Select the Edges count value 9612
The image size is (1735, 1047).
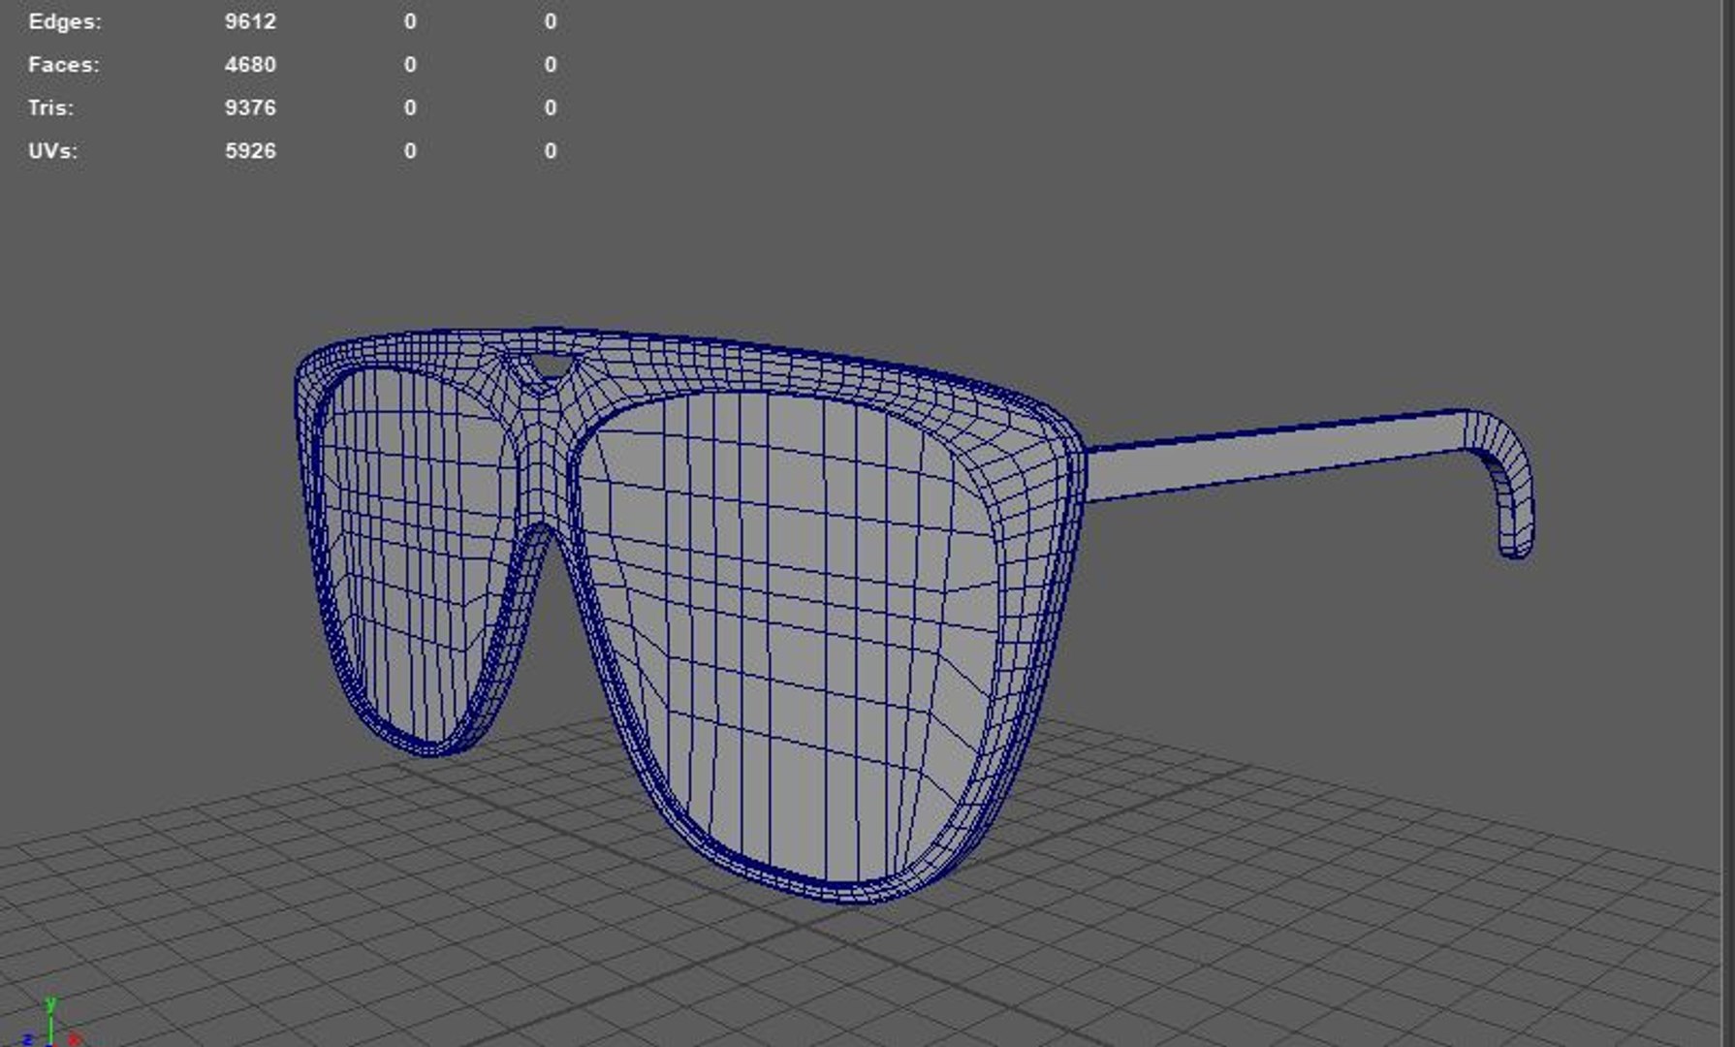(x=250, y=21)
